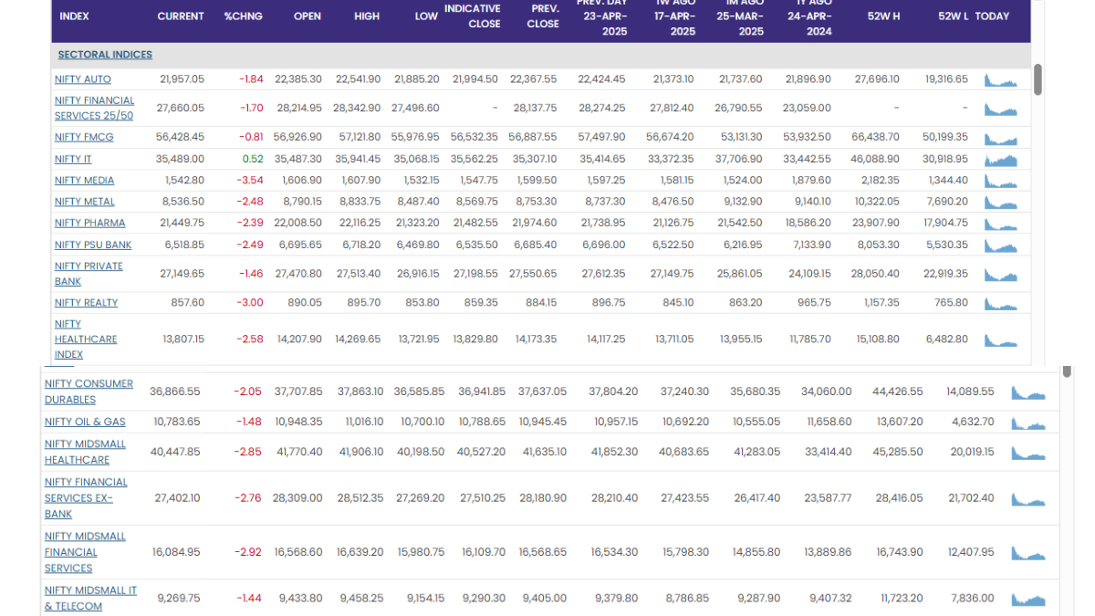Select NIFTY IT percent change 0.52
This screenshot has height=616, width=1095.
tap(253, 159)
